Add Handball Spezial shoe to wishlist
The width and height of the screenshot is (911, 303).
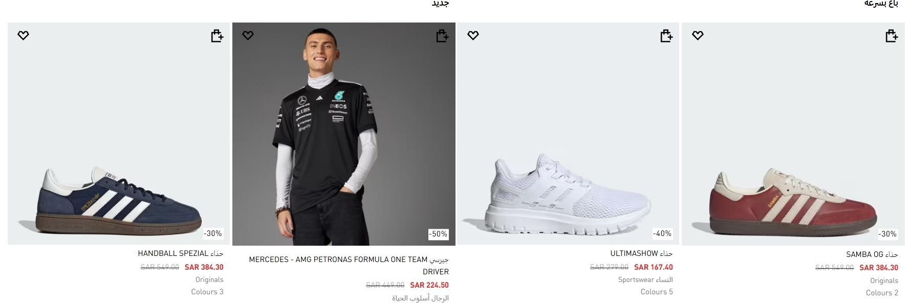point(23,35)
